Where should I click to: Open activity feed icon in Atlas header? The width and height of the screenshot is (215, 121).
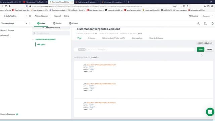[205, 24]
